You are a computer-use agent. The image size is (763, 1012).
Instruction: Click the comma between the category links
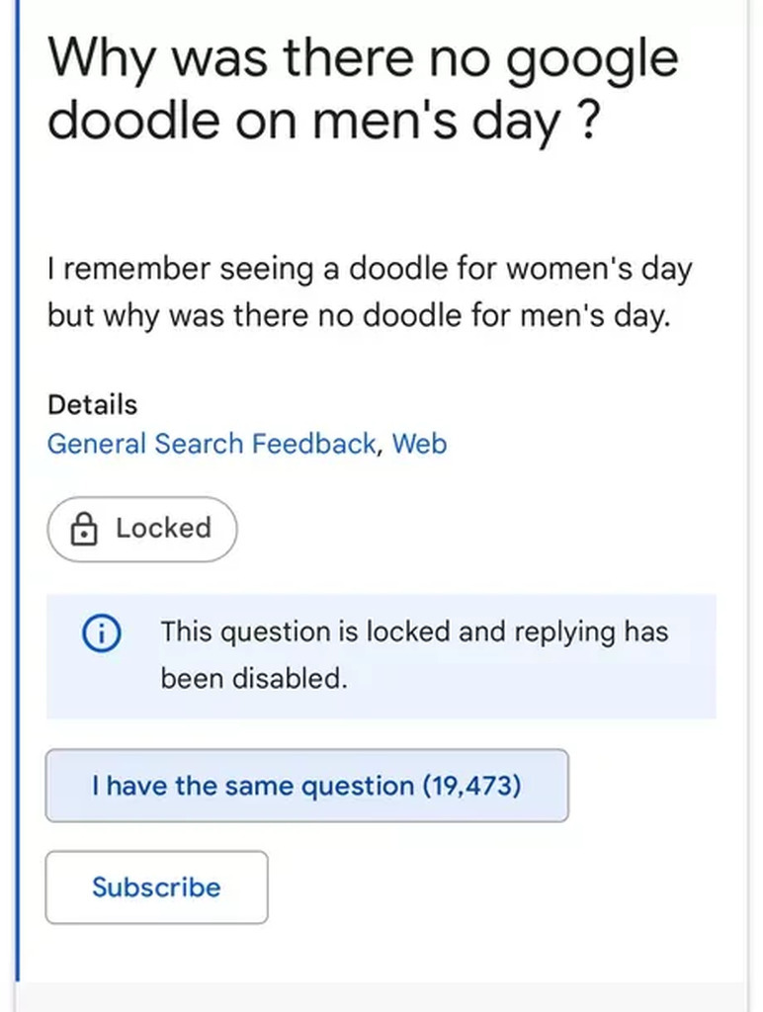pos(380,448)
